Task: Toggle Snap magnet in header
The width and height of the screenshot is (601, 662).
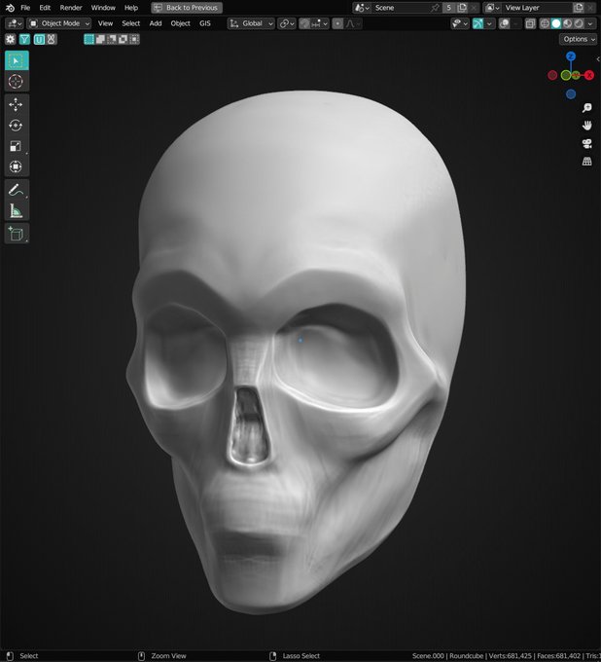Action: [304, 23]
